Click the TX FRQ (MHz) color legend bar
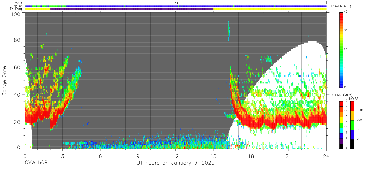This screenshot has height=169, width=367. [341, 125]
